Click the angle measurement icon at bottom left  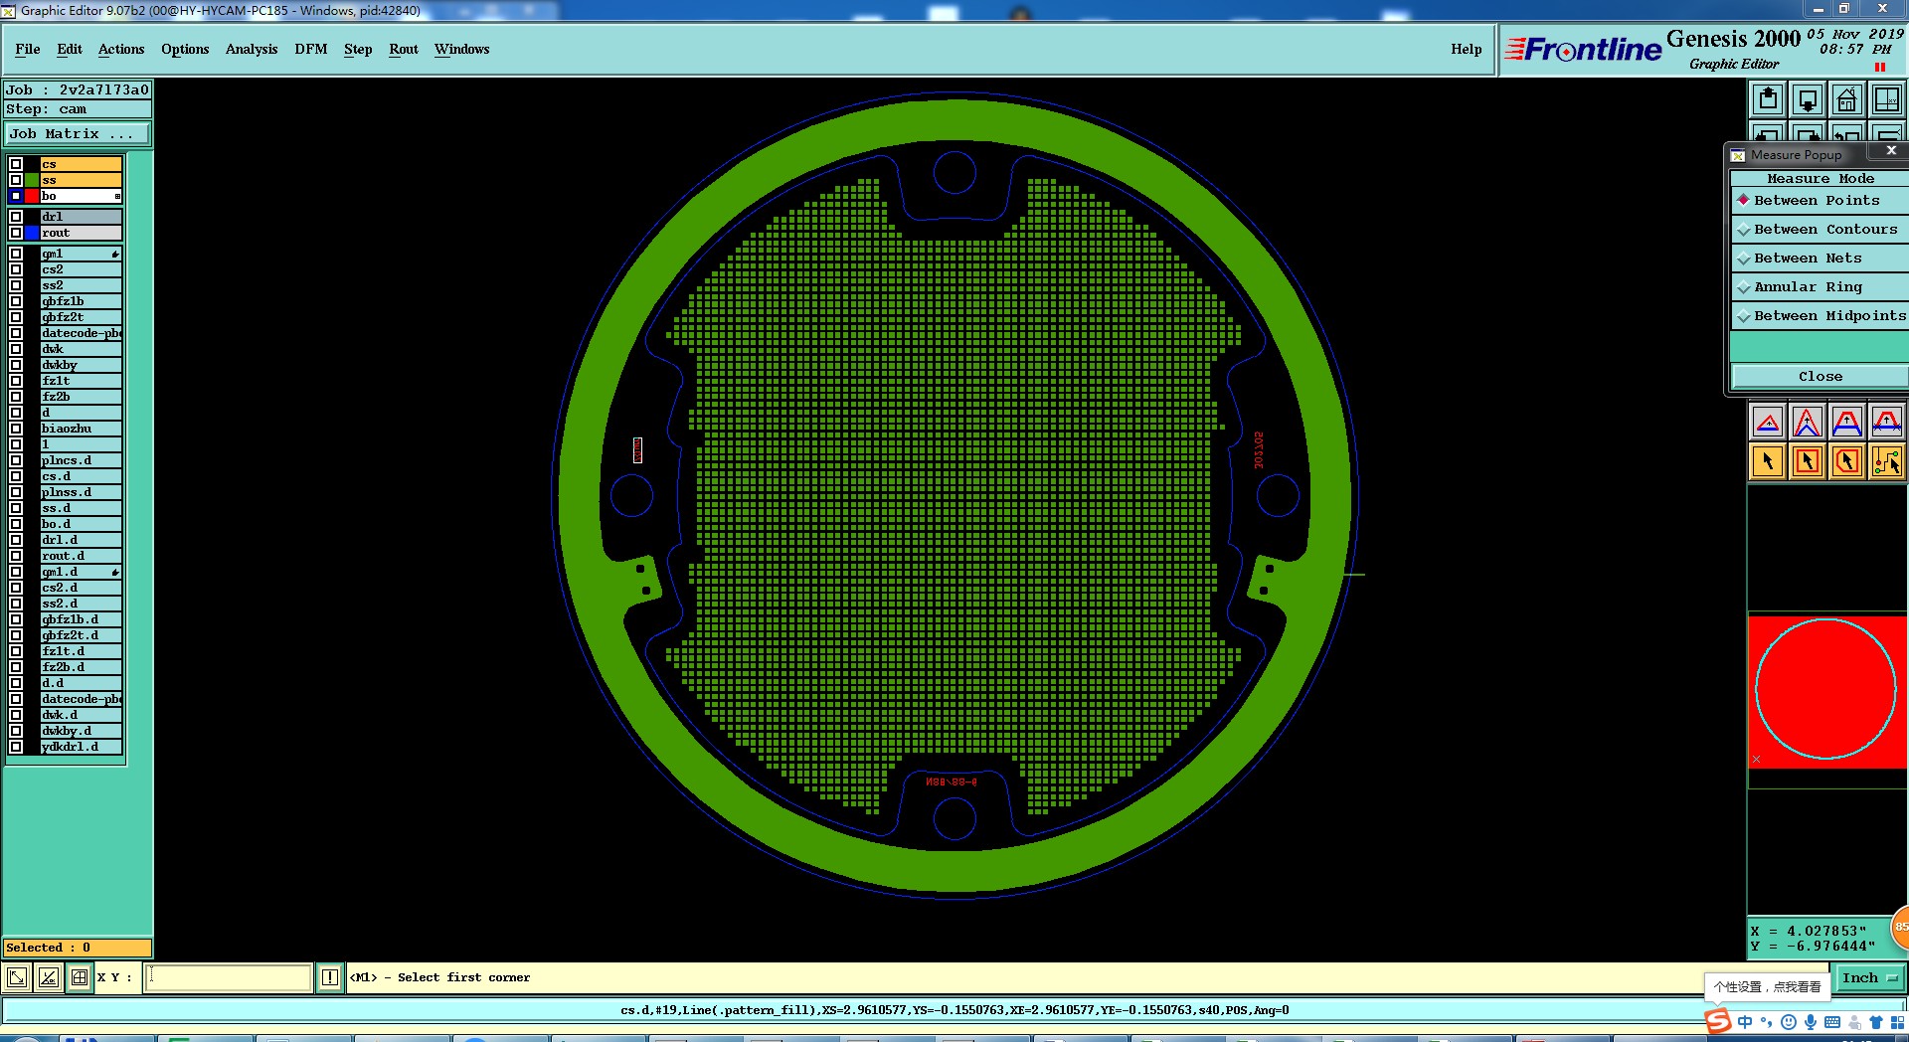[48, 977]
